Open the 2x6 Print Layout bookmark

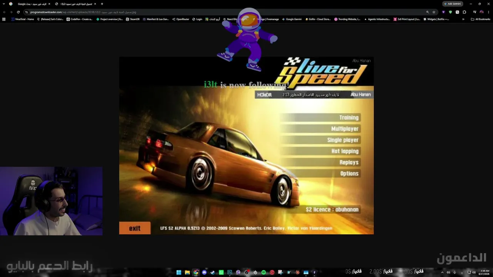tap(407, 19)
